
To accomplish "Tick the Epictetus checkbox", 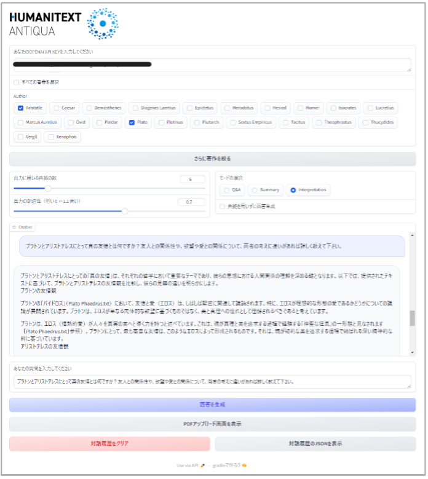I will pyautogui.click(x=190, y=108).
